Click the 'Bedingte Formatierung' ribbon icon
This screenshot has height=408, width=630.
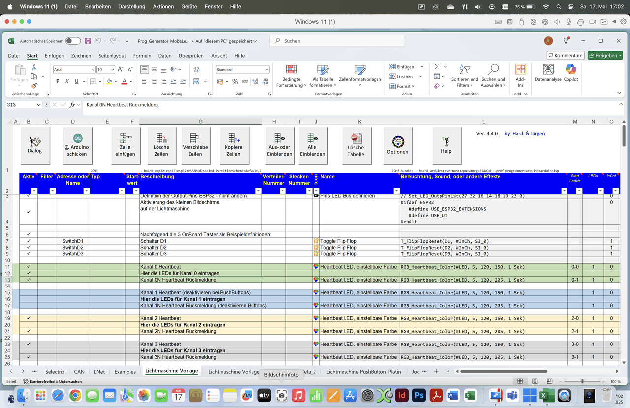291,70
